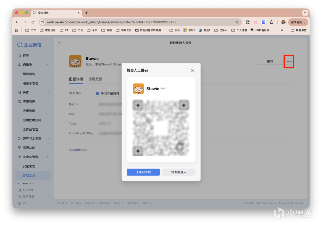This screenshot has width=322, height=225.
Task: Open the 购物 bookmark folder
Action: (x=107, y=30)
